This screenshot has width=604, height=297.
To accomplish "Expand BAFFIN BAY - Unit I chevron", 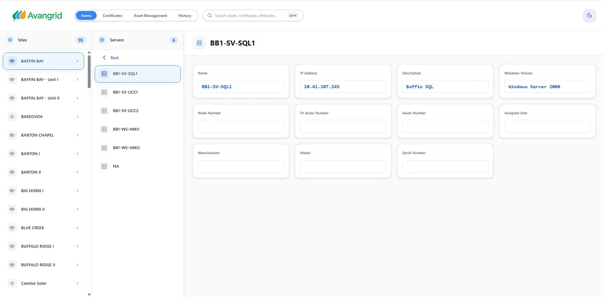I will pos(78,80).
